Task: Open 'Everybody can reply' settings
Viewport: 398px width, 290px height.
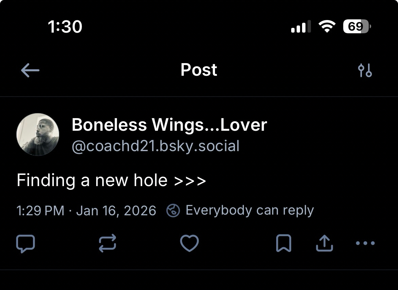Action: tap(249, 211)
